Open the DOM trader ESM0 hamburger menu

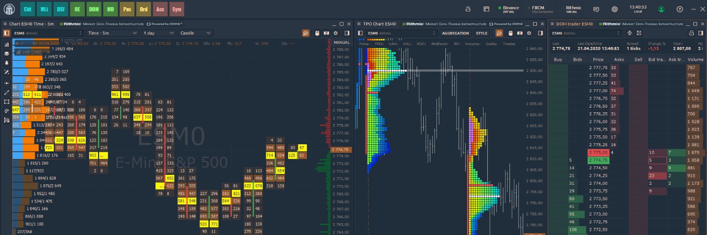click(552, 23)
